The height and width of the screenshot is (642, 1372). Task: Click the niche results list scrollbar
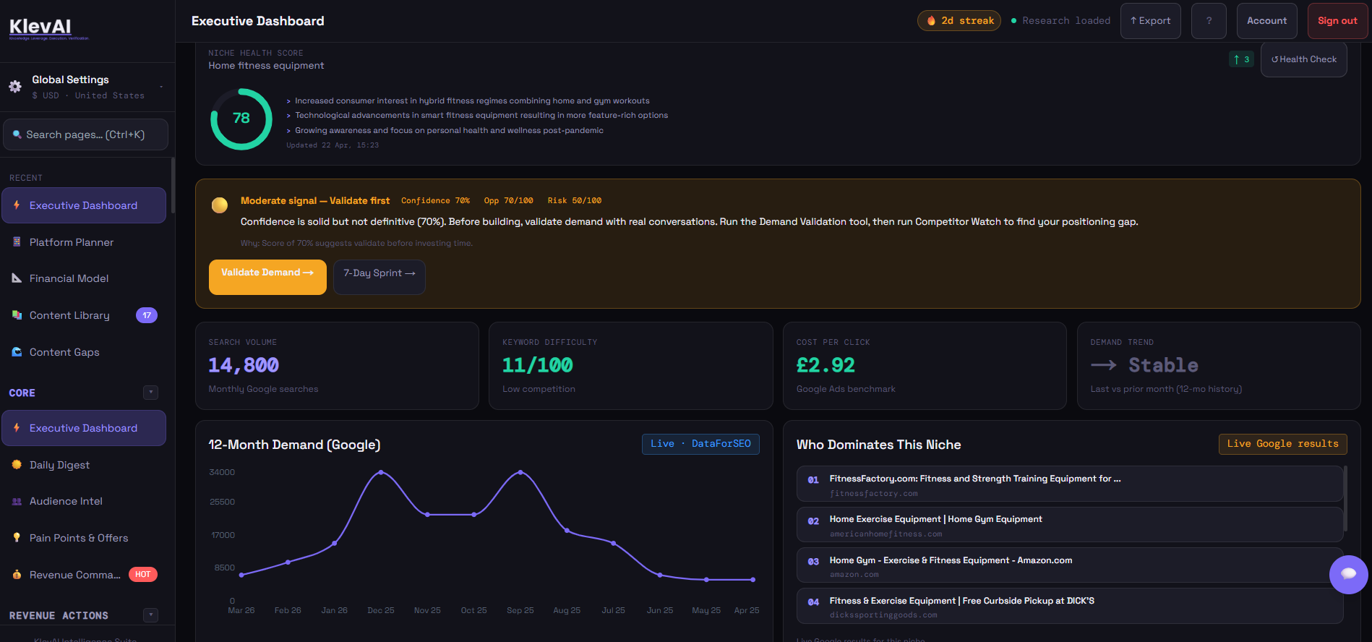pyautogui.click(x=1345, y=499)
